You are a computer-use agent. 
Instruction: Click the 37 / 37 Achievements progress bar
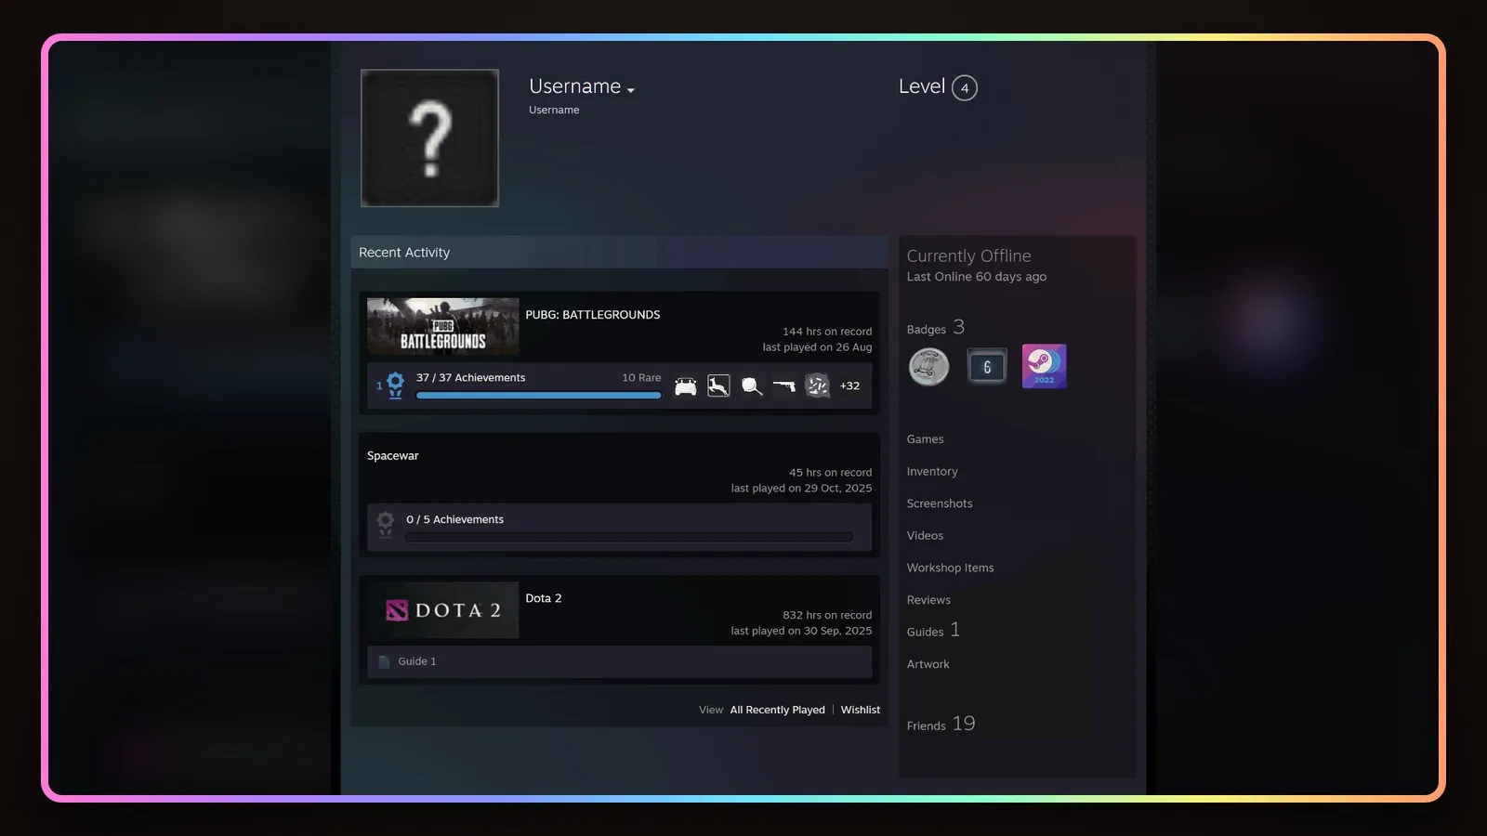tap(538, 396)
